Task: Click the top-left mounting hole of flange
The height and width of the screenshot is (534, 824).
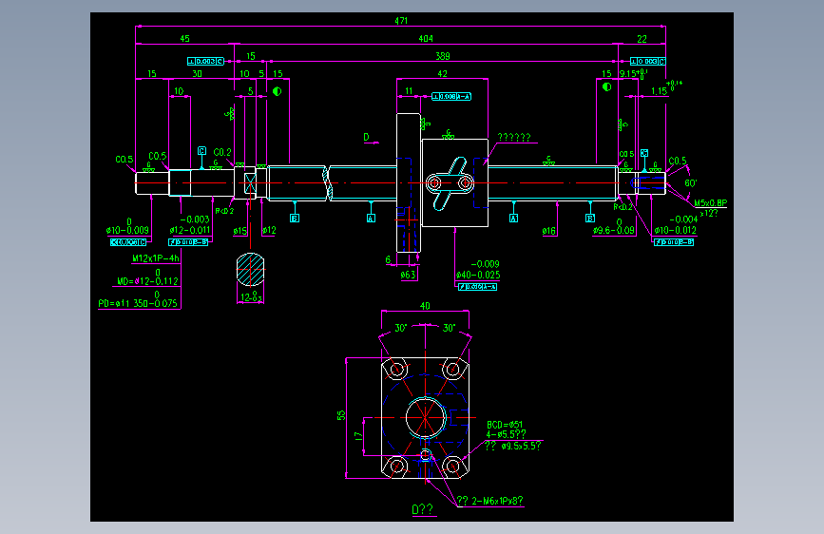Action: click(x=396, y=370)
